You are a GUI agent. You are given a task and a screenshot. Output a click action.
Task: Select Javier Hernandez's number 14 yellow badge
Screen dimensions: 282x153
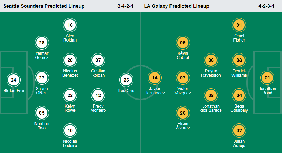coord(155,78)
